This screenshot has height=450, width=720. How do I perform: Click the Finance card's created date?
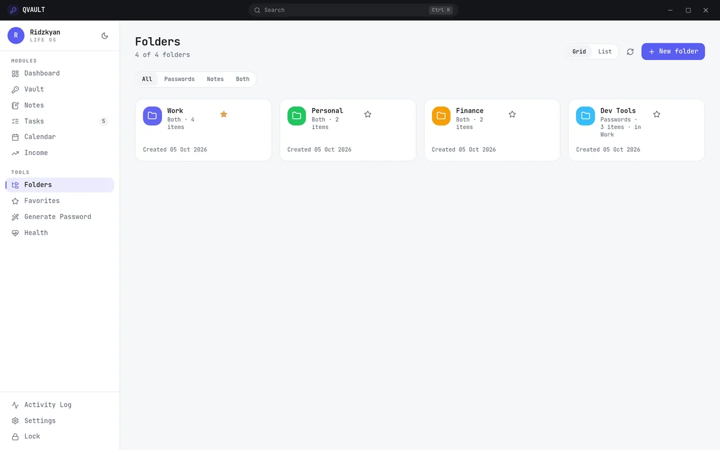click(464, 149)
